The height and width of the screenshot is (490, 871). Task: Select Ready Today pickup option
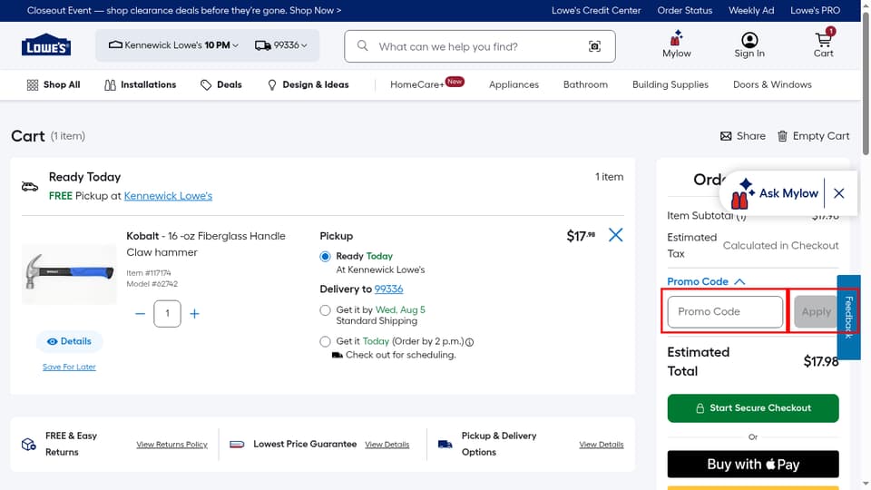pyautogui.click(x=325, y=257)
